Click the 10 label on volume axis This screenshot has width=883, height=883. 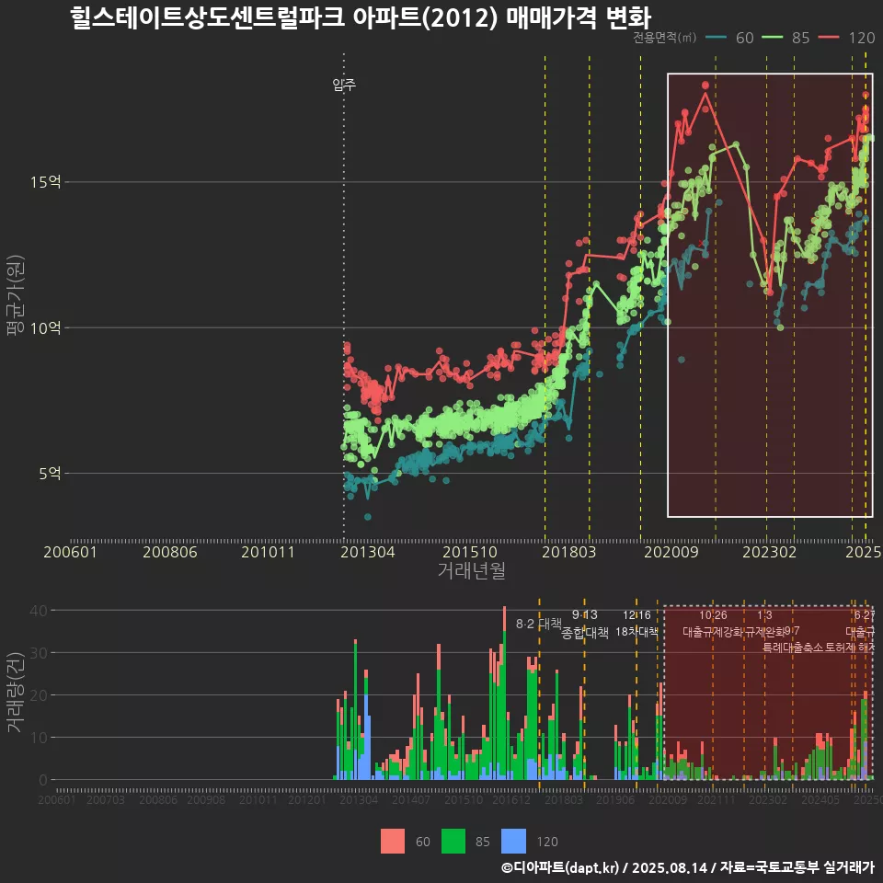pyautogui.click(x=39, y=737)
